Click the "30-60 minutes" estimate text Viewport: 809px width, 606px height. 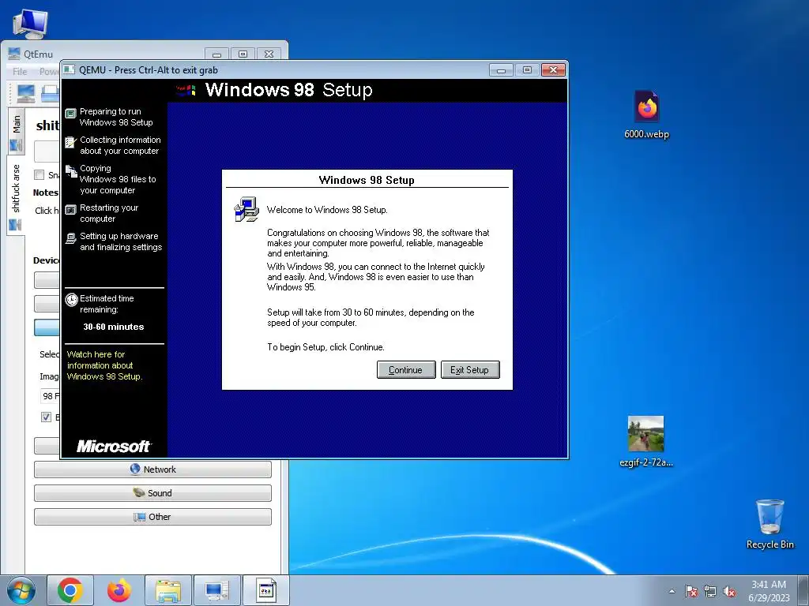tap(114, 327)
